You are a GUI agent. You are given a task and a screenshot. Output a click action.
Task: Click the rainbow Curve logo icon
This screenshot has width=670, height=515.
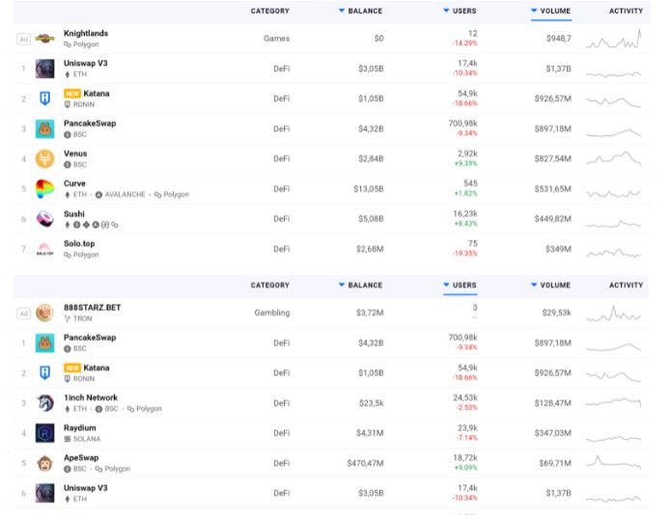pyautogui.click(x=45, y=189)
